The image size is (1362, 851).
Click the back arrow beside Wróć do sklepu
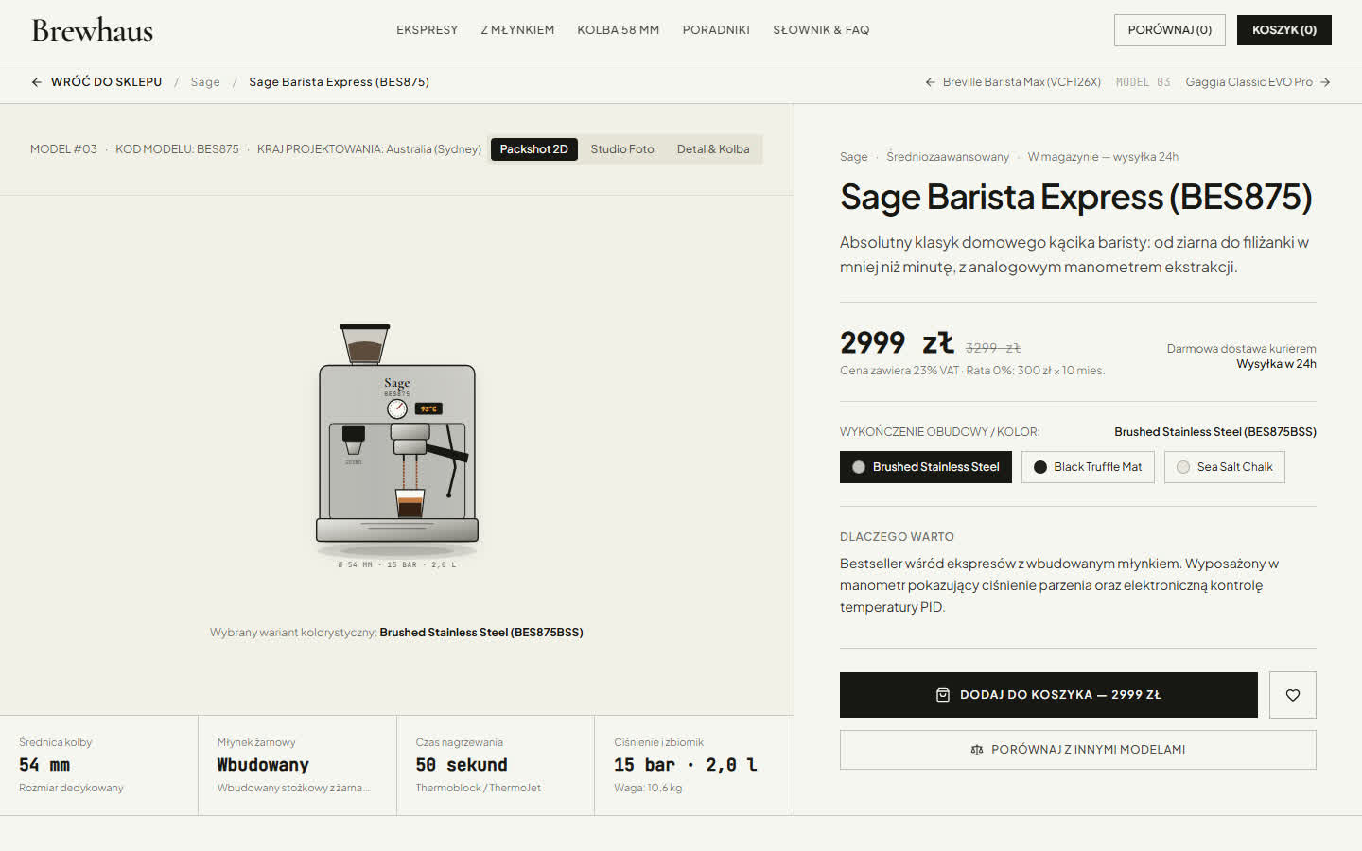click(x=37, y=82)
